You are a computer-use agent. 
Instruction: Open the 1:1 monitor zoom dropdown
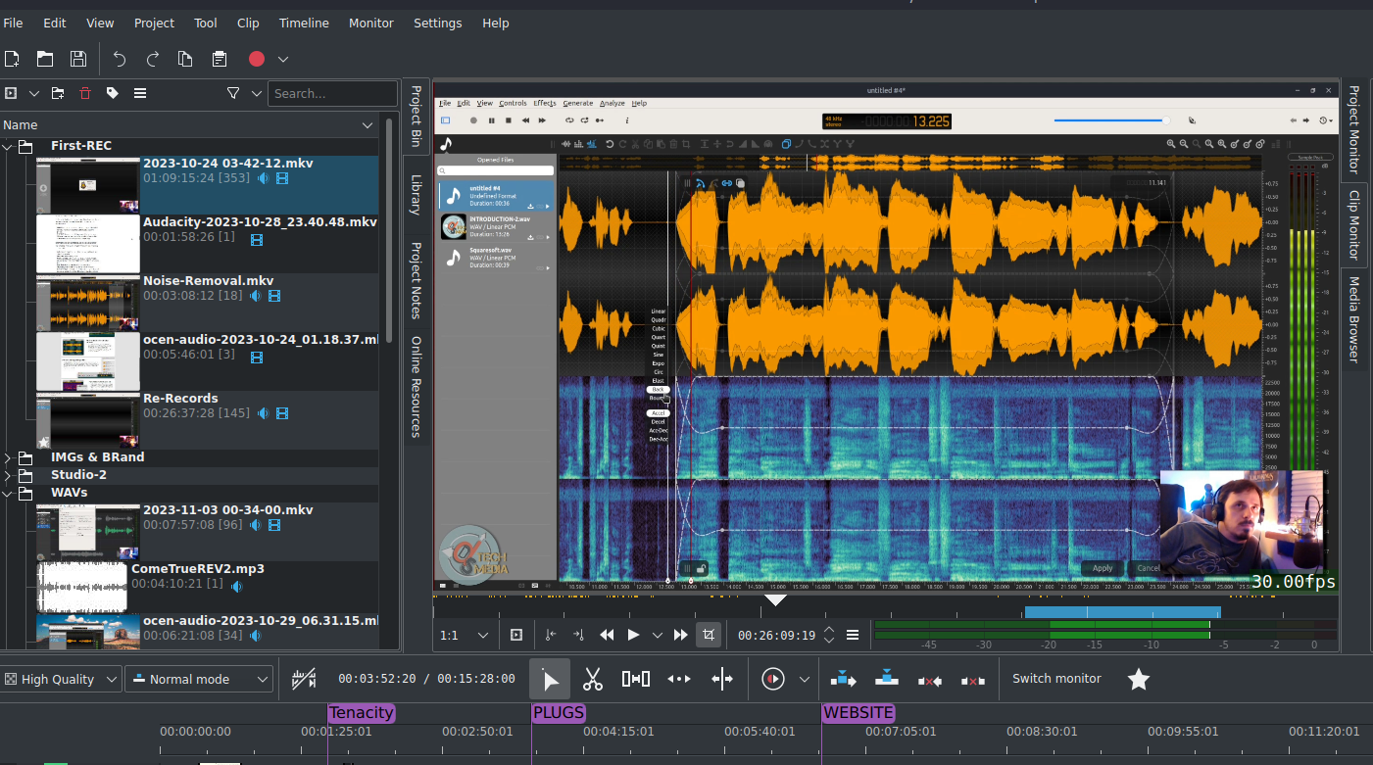coord(464,635)
